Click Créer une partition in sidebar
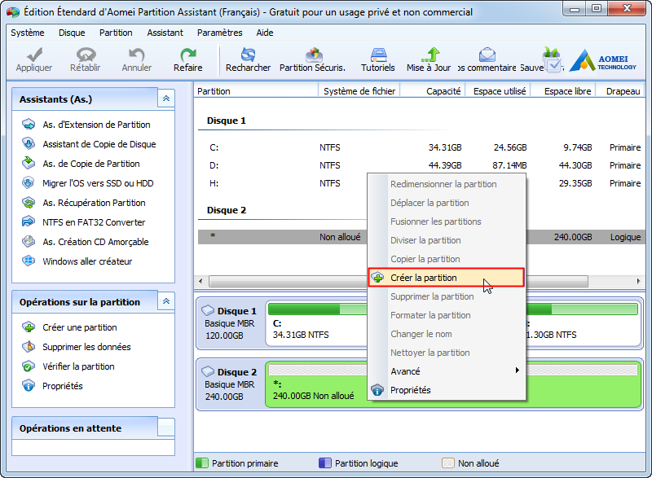Viewport: 652px width, 478px height. tap(80, 327)
